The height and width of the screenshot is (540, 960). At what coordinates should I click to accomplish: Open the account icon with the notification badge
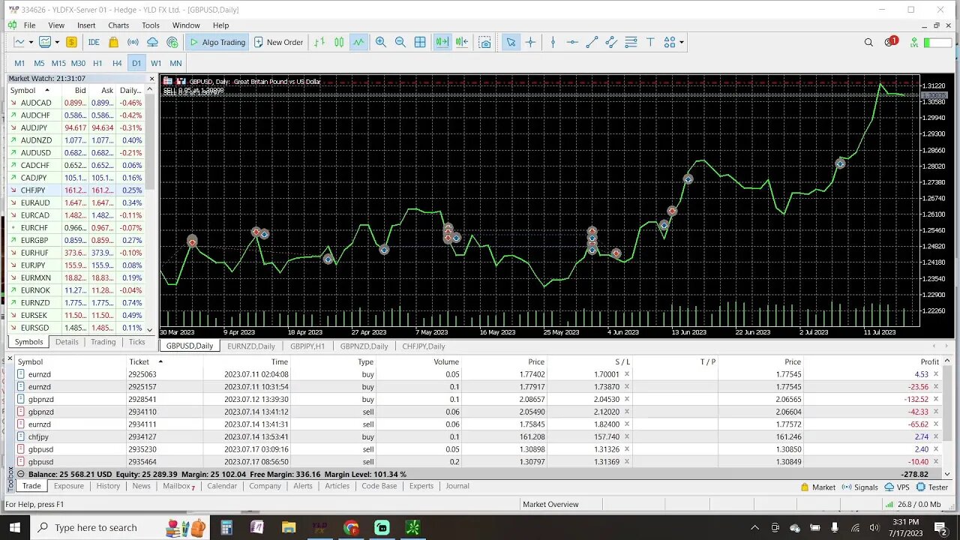[x=890, y=42]
